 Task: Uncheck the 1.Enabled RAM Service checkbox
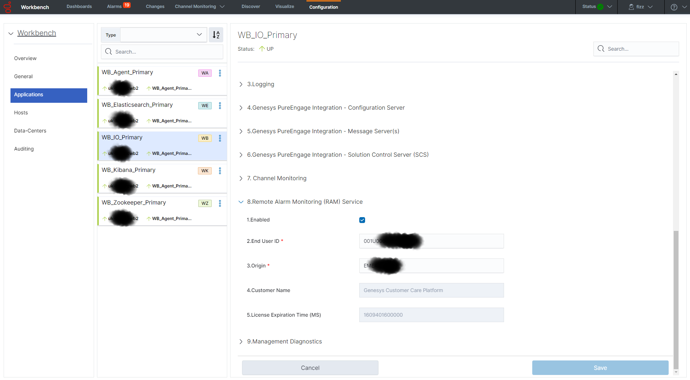pos(362,220)
